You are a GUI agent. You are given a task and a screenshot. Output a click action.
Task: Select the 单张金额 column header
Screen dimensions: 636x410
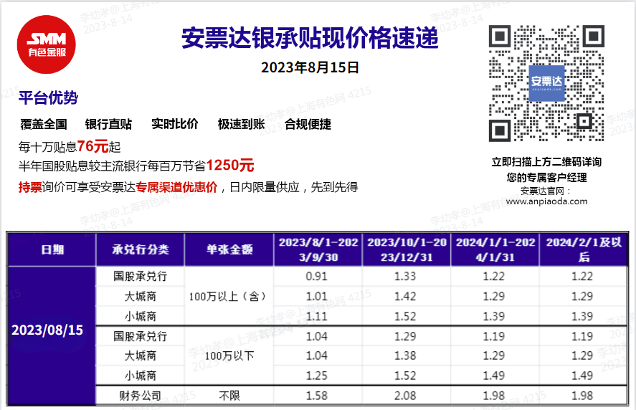point(229,249)
